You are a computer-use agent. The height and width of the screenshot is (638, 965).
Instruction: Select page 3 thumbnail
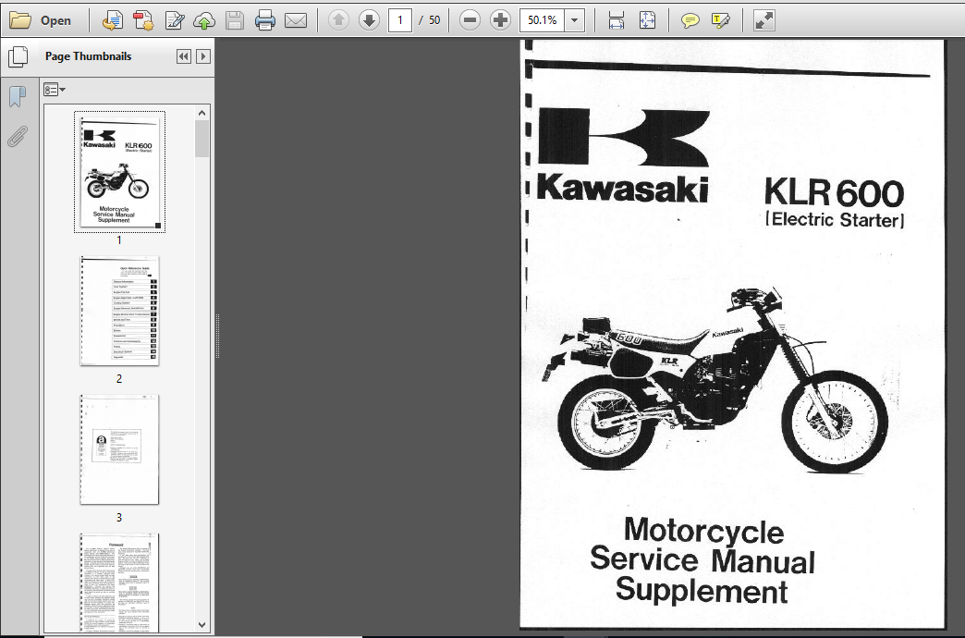point(119,449)
